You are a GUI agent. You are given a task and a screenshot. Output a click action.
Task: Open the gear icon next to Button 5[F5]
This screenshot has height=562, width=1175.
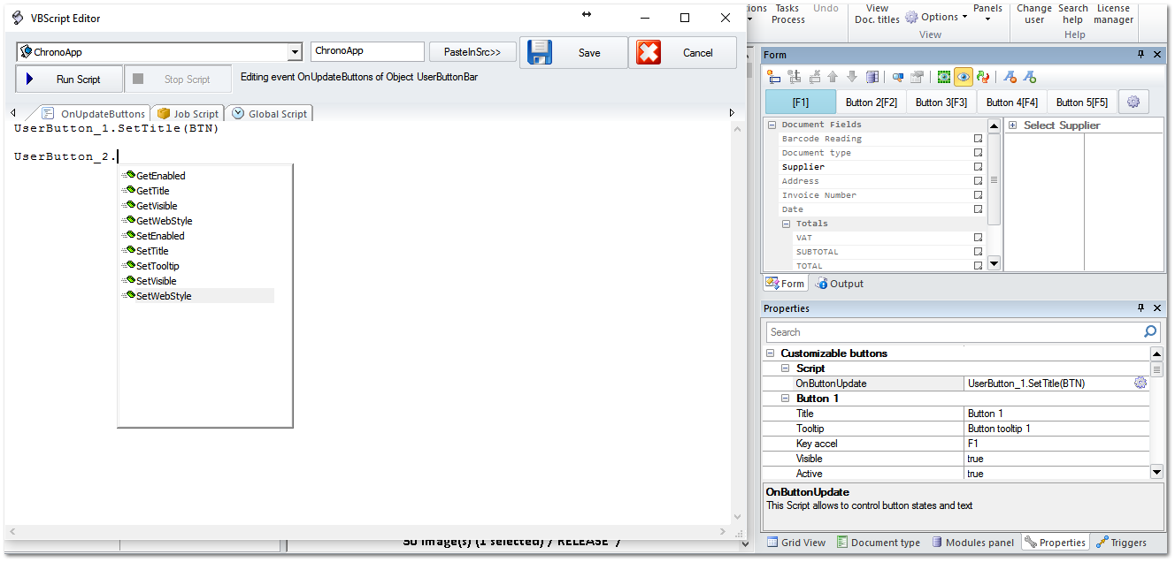(x=1133, y=102)
